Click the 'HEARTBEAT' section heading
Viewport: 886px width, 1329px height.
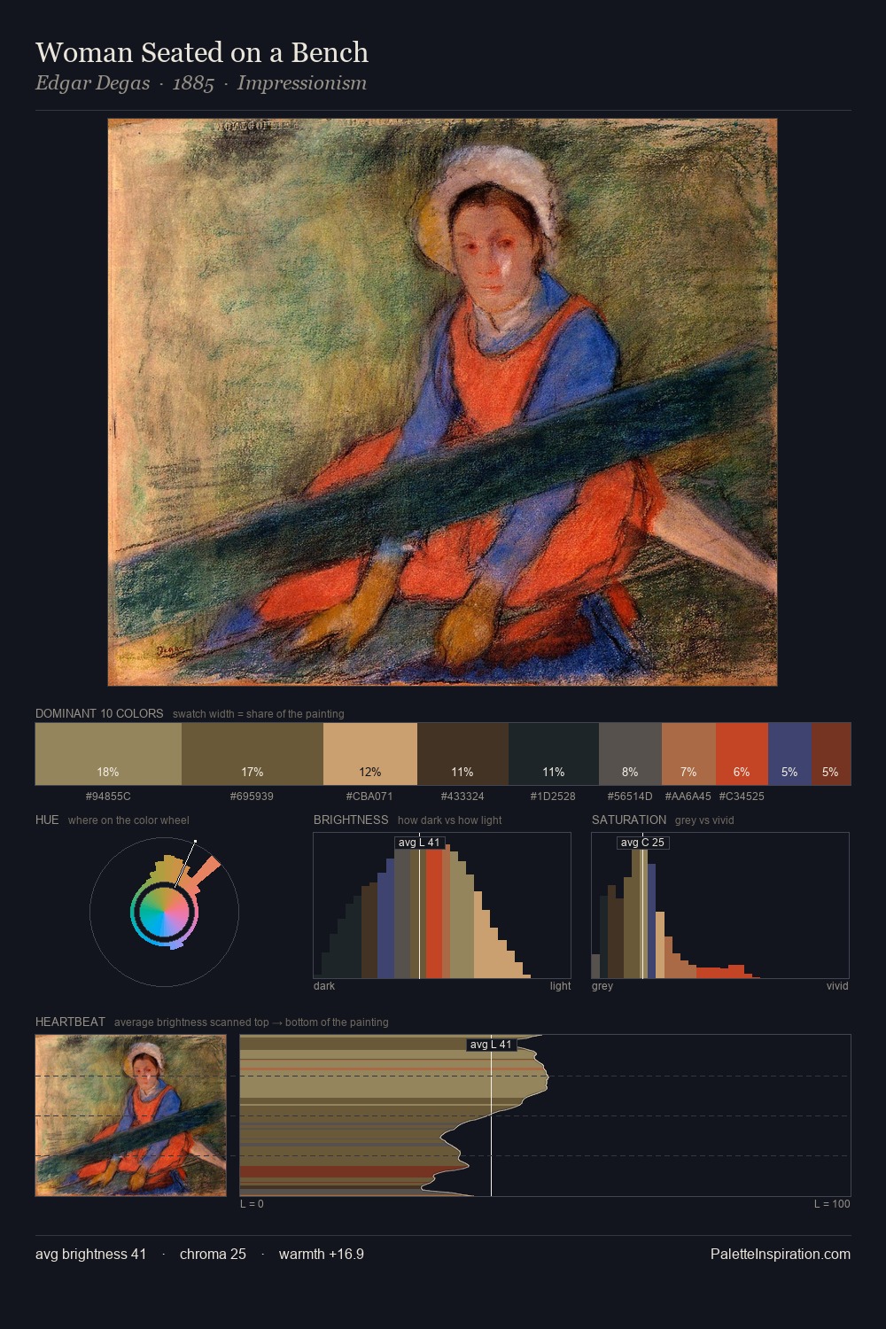pos(70,1022)
